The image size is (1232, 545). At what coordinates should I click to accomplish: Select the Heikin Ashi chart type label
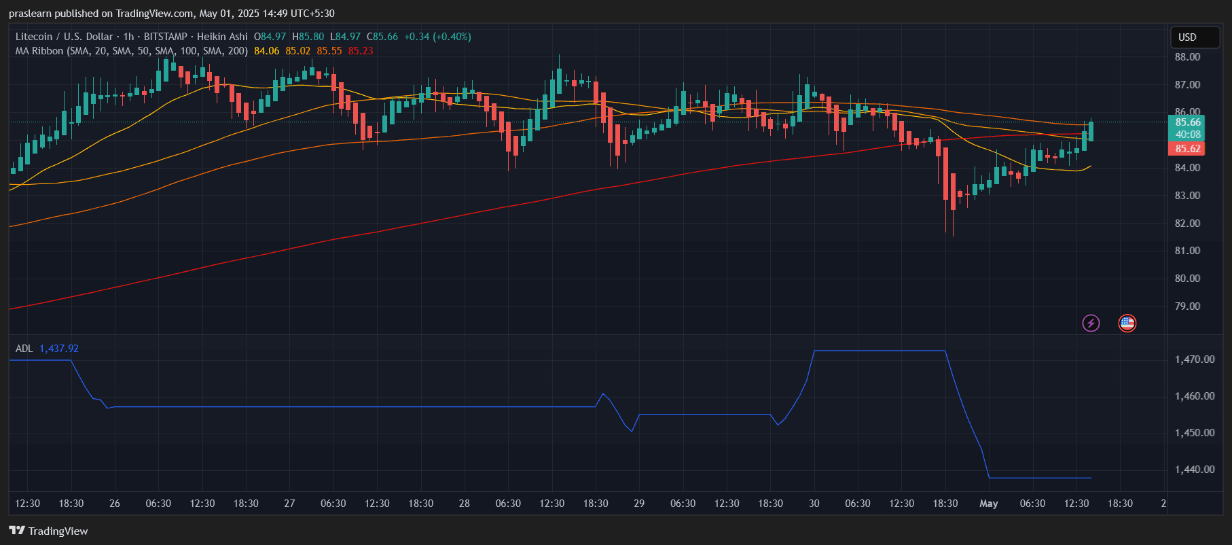click(x=222, y=37)
